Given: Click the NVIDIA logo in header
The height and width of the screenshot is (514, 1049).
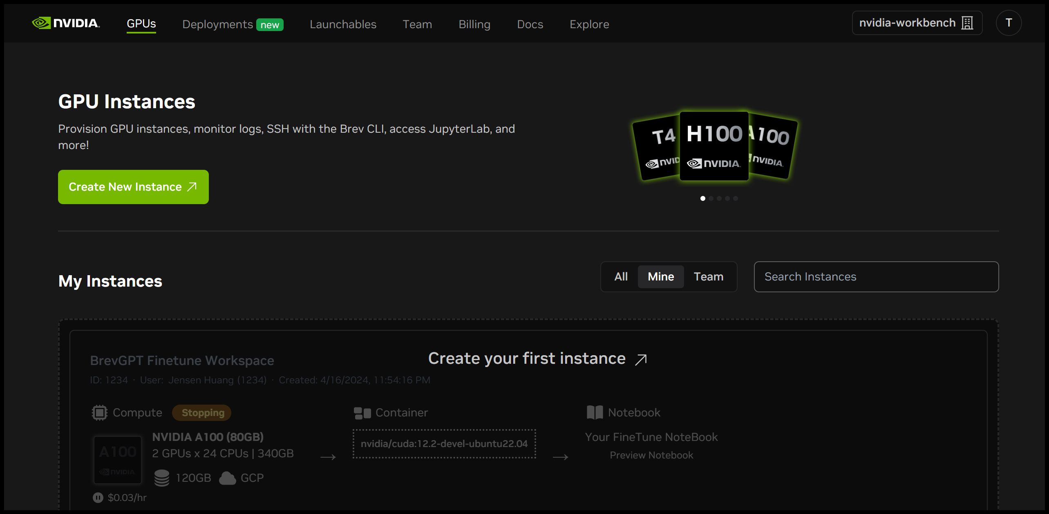Looking at the screenshot, I should pyautogui.click(x=66, y=23).
